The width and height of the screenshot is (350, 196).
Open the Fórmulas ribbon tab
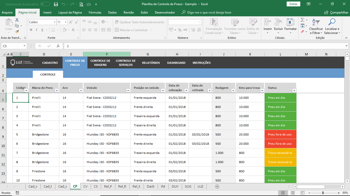coord(95,13)
